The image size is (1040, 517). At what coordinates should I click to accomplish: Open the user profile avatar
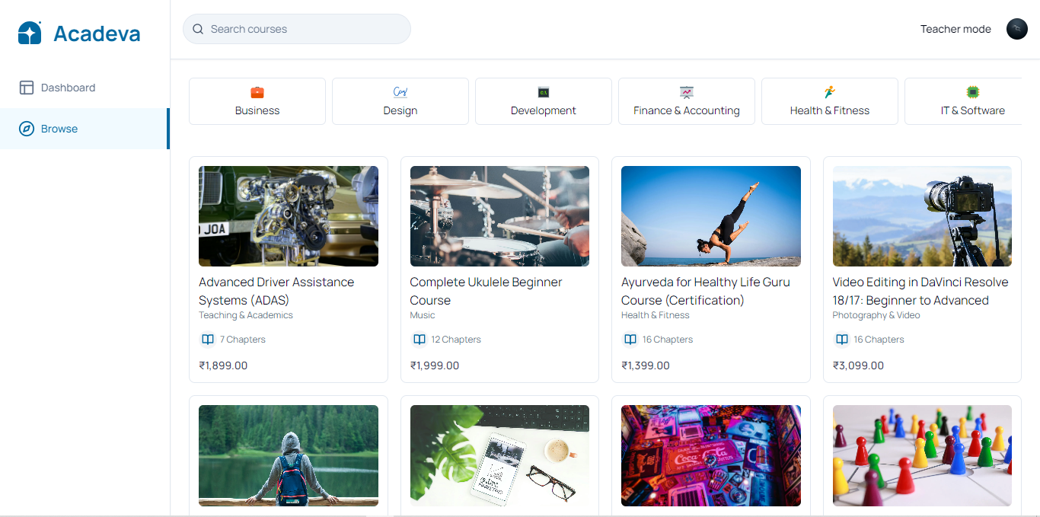tap(1017, 29)
